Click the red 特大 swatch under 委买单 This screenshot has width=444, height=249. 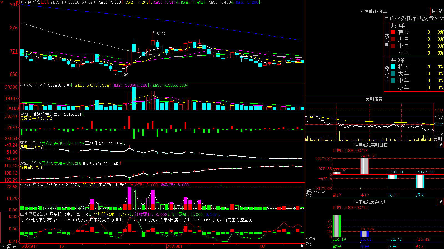click(x=393, y=32)
